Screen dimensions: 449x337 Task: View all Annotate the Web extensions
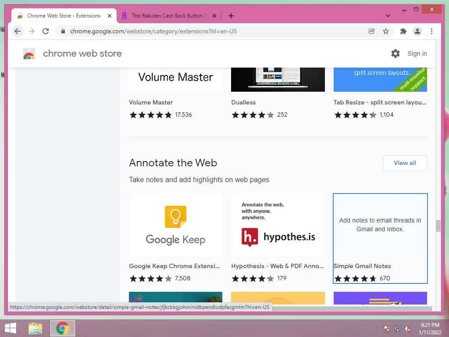405,163
